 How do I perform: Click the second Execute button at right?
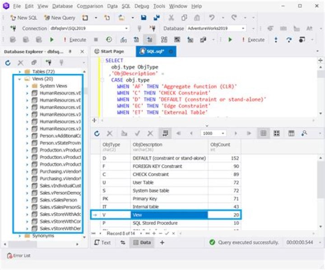point(254,40)
